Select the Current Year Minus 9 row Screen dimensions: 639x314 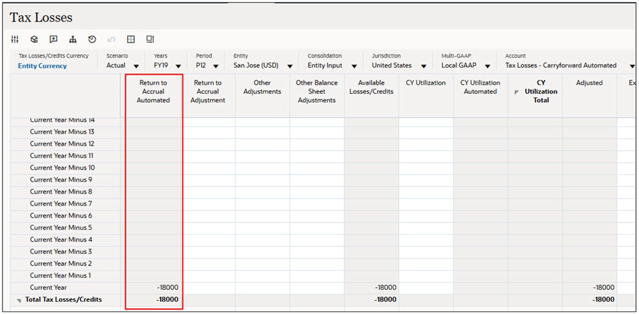click(65, 179)
